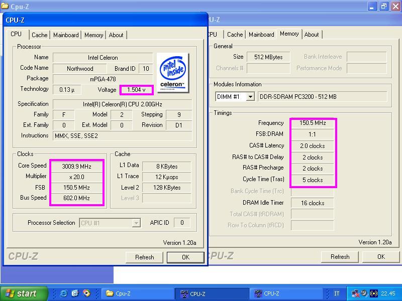Click the APIC ID value field
This screenshot has height=301, width=402.
[182, 223]
